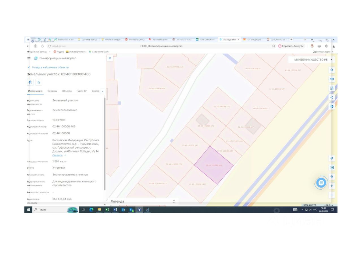Click the locate-on-map button under the parcel title
This screenshot has width=362, height=256.
(30, 82)
